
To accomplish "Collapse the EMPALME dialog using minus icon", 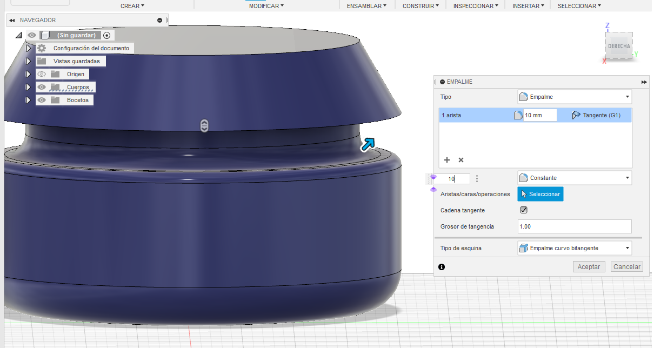I will 442,82.
